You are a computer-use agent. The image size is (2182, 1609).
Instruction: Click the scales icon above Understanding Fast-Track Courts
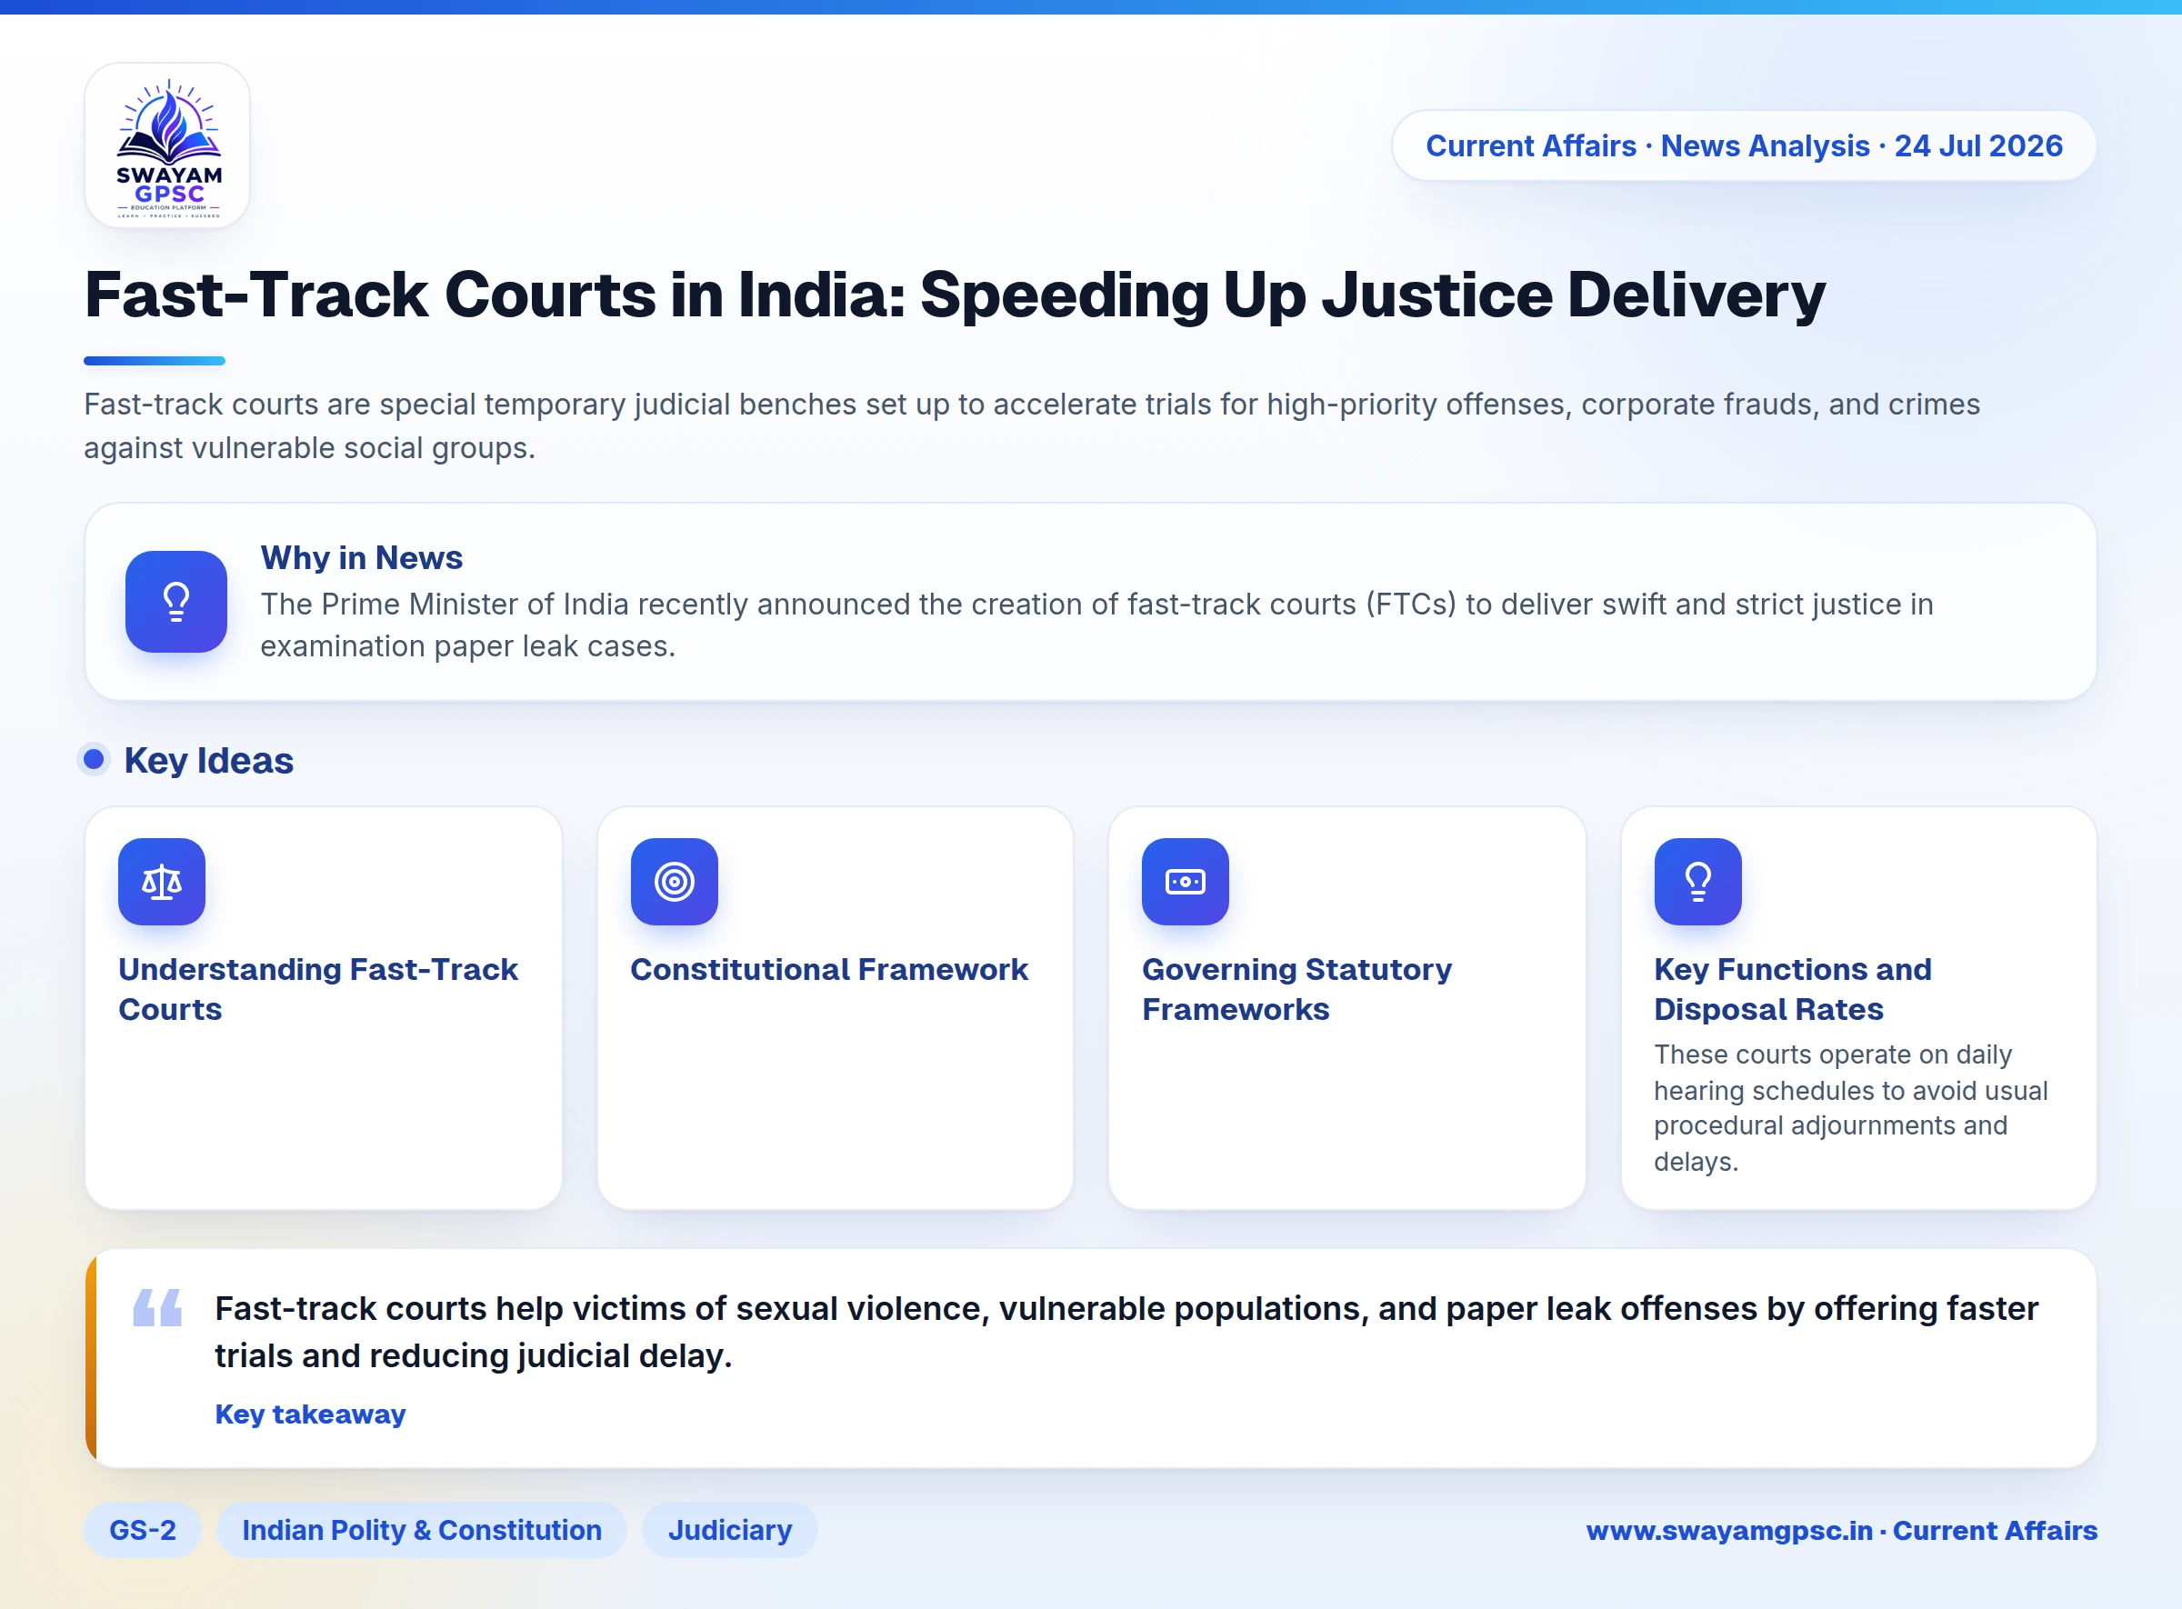pyautogui.click(x=162, y=882)
